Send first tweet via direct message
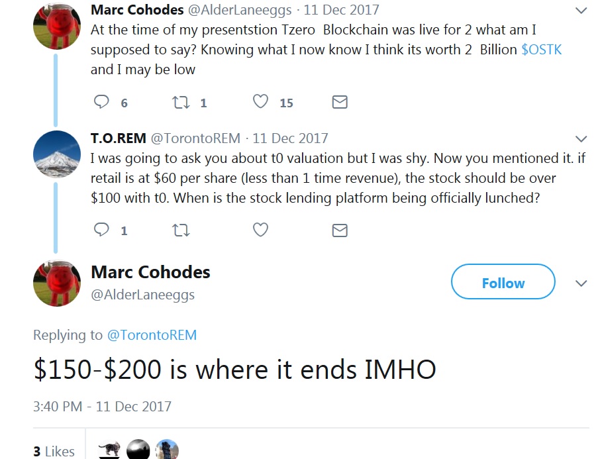The width and height of the screenshot is (598, 459). [339, 102]
